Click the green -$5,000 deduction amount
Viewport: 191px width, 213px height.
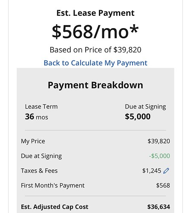159,156
